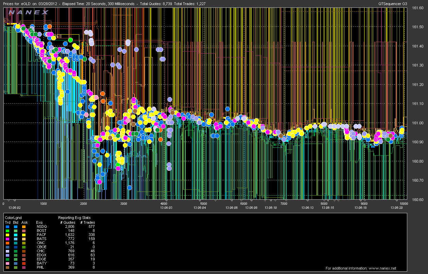This screenshot has width=428, height=274.
Task: Select the BATS exchange label
Action: tap(41, 239)
